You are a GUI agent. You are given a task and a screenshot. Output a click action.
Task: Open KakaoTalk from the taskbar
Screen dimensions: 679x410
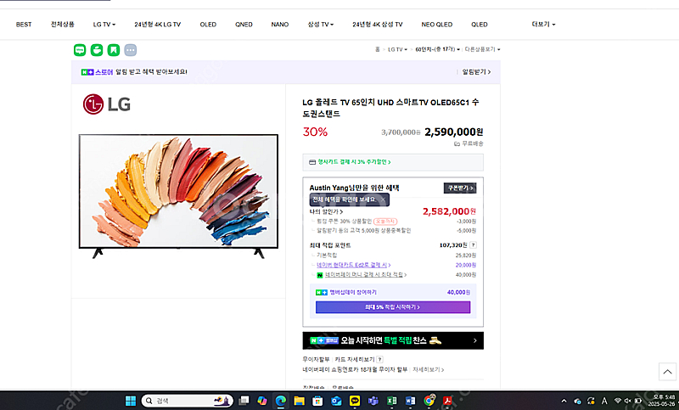(355, 401)
